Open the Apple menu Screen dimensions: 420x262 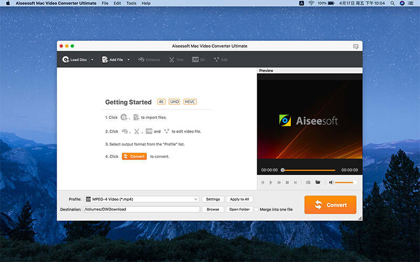[x=8, y=3]
